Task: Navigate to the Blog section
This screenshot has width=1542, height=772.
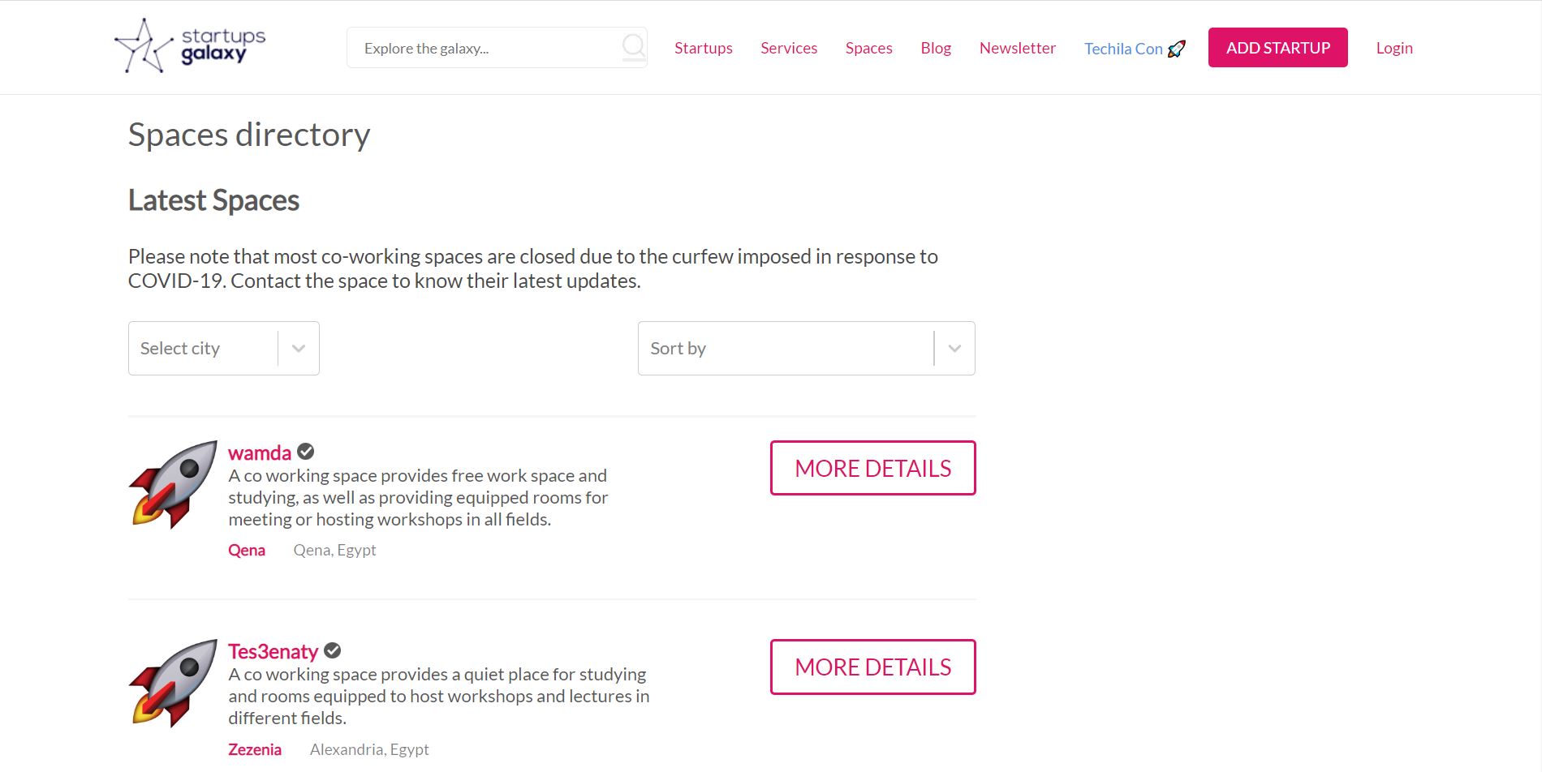Action: tap(936, 48)
